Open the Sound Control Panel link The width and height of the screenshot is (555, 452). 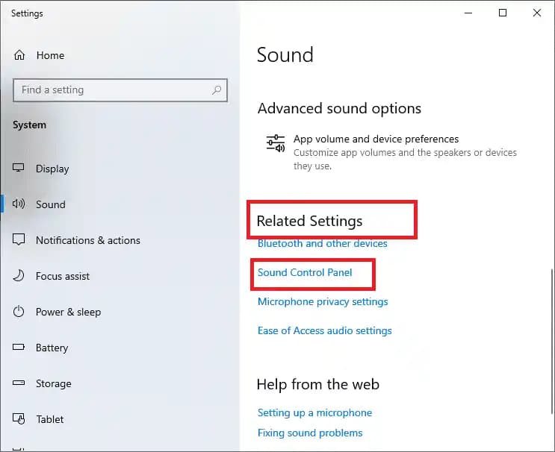(305, 272)
